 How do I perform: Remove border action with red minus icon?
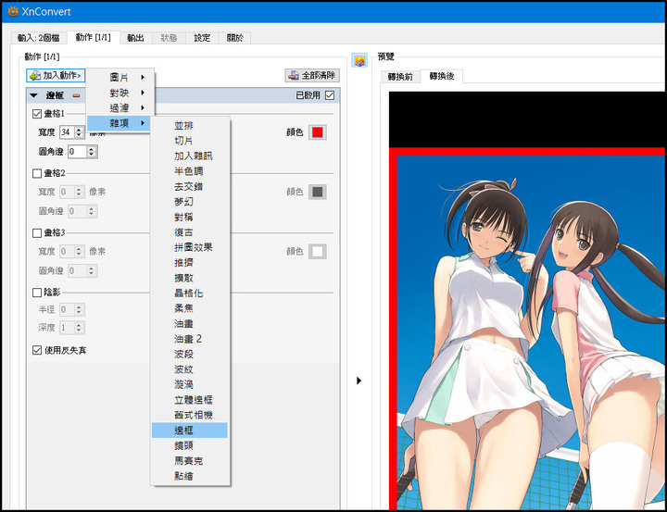point(76,95)
